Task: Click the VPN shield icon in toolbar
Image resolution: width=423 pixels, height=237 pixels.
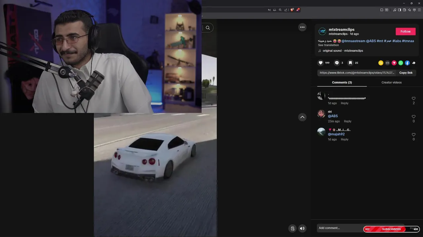Action: [x=414, y=10]
